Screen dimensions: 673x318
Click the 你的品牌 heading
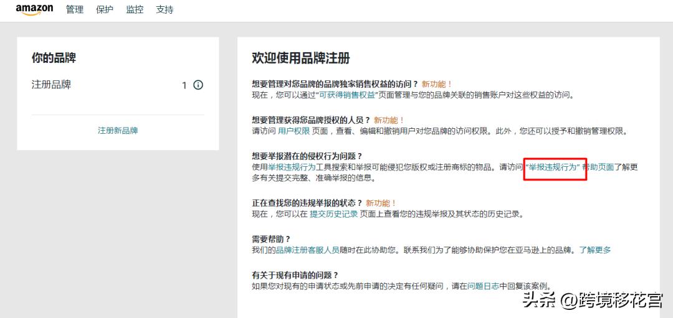(54, 58)
